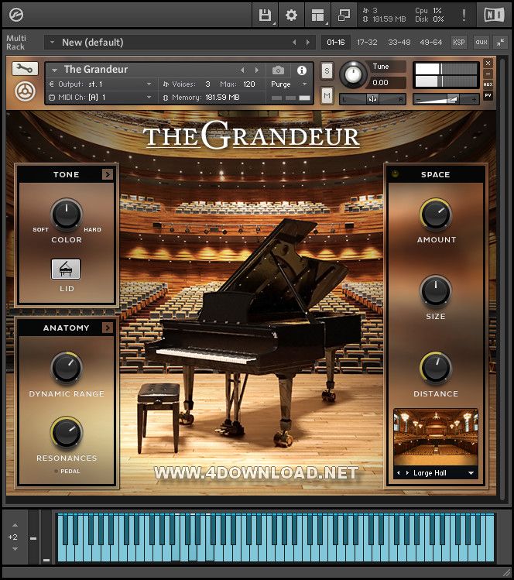This screenshot has width=514, height=580.
Task: Click the NI logo in header
Action: [494, 15]
